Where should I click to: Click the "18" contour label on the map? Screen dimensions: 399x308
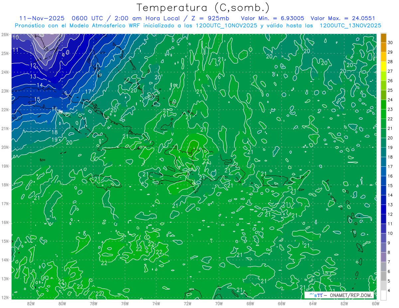(x=55, y=132)
